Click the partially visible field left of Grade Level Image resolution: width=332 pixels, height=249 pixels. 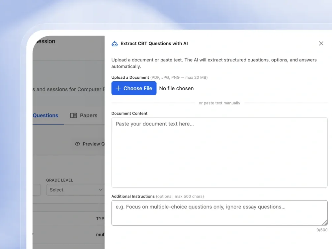click(37, 190)
